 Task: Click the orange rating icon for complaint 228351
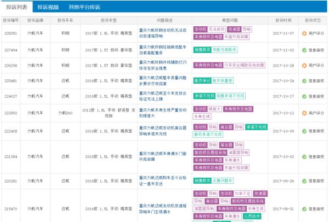pyautogui.click(x=304, y=33)
